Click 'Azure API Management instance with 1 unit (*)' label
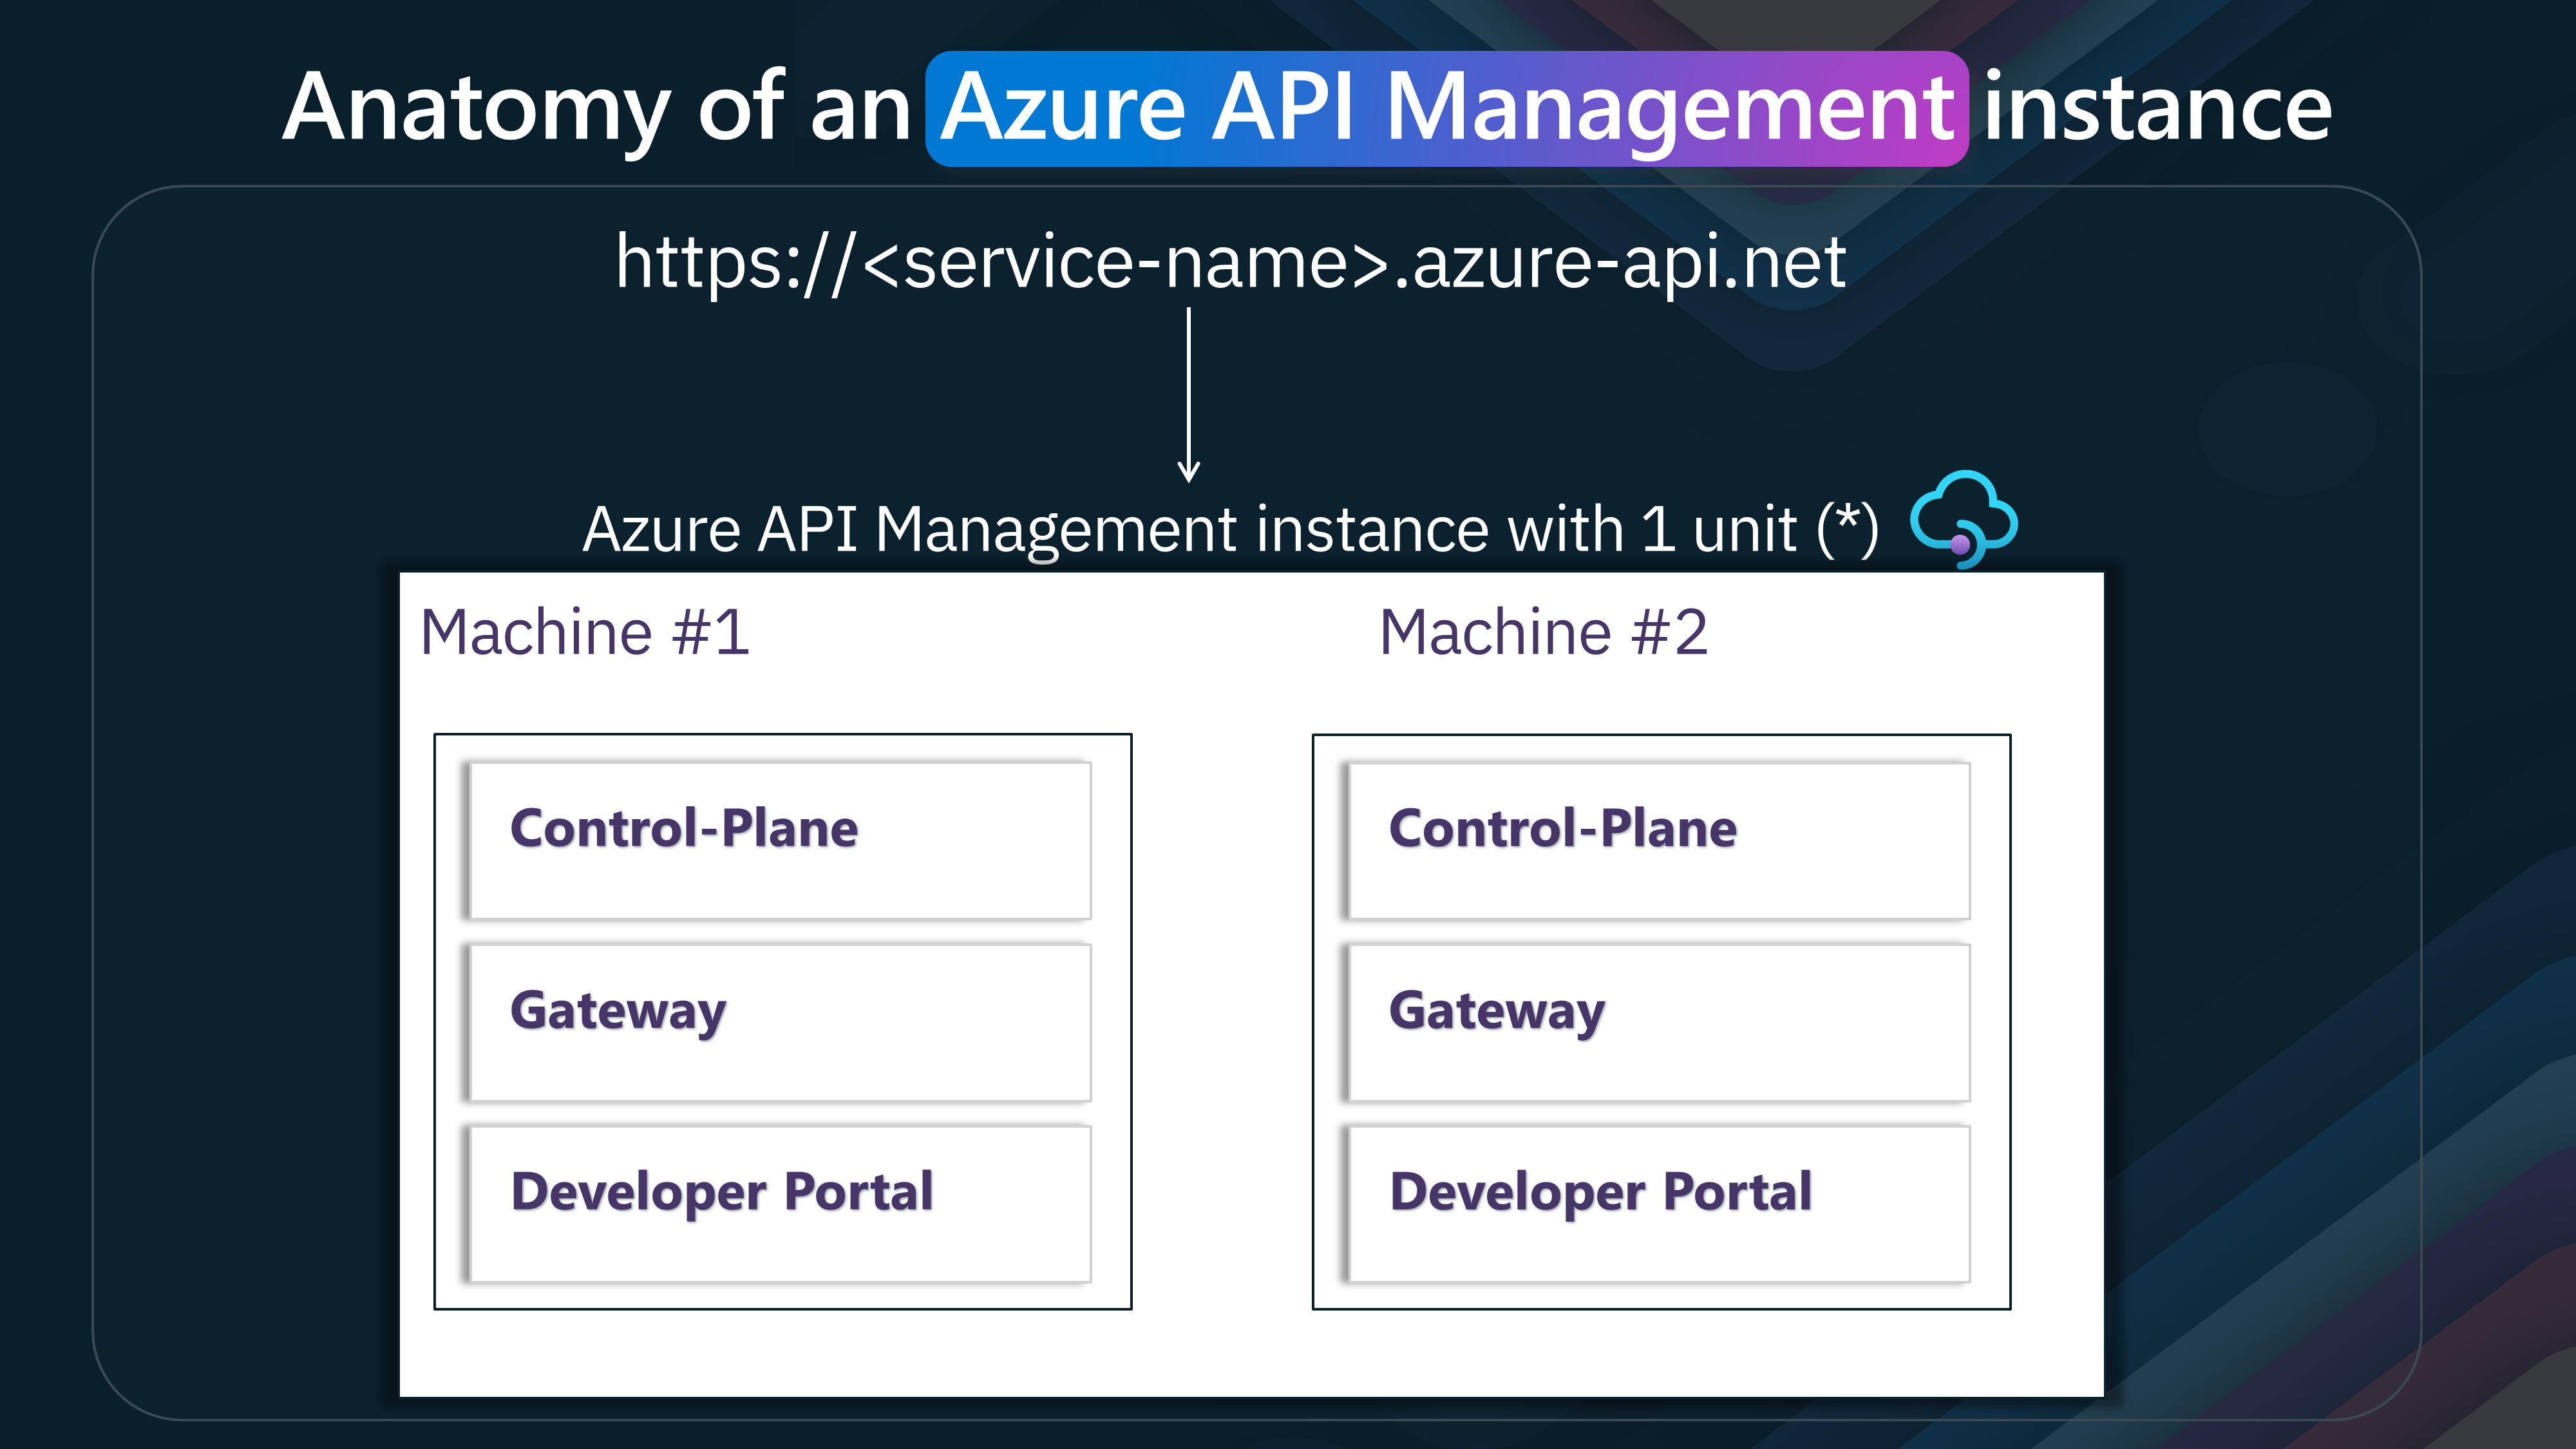The image size is (2576, 1449). coord(1230,529)
